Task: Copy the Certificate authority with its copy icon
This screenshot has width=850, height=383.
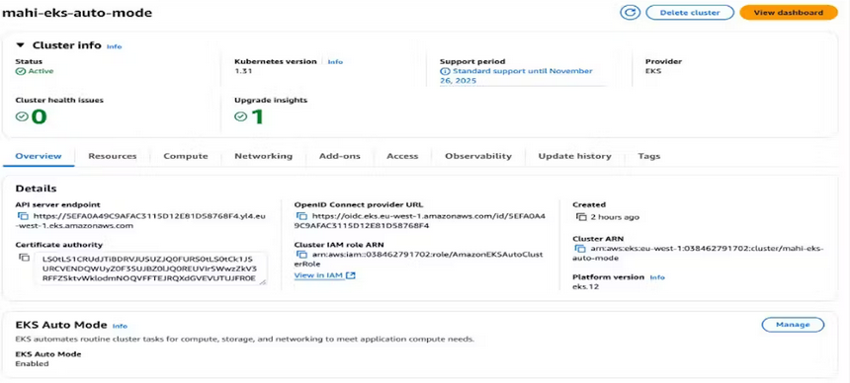Action: point(24,258)
